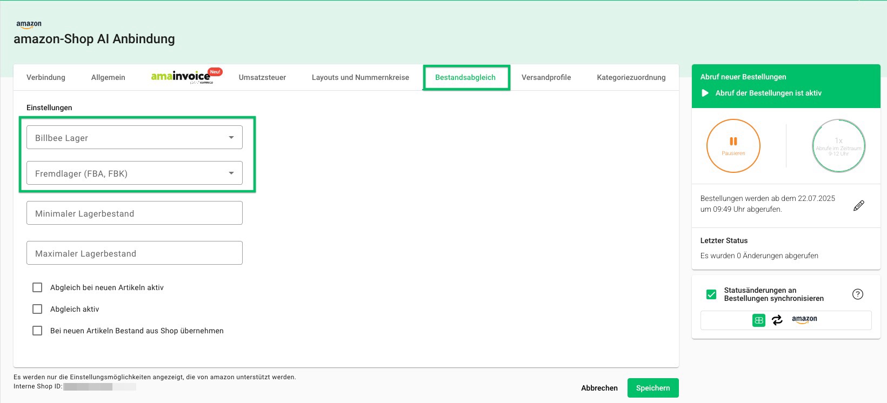The height and width of the screenshot is (403, 887).
Task: Enable Abgleich bei neuen Artikeln aktiv checkbox
Action: (37, 287)
